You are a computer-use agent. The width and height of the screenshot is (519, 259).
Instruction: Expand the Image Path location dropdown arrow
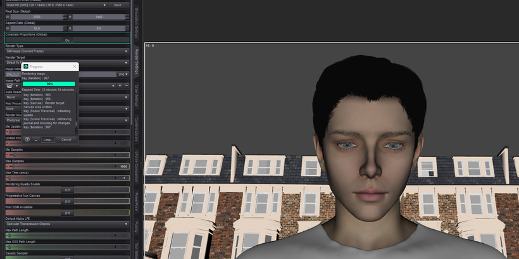coord(113,85)
